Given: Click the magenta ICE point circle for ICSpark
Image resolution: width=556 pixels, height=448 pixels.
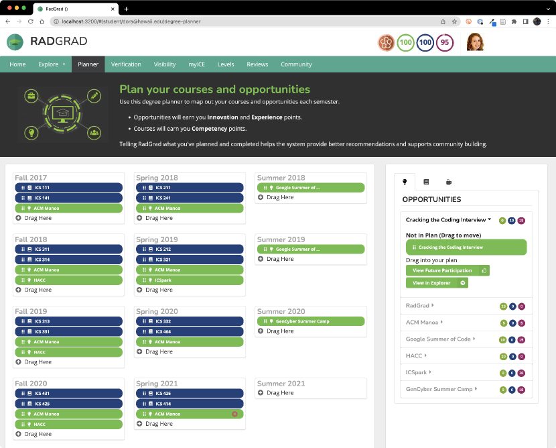Looking at the screenshot, I should click(x=521, y=373).
